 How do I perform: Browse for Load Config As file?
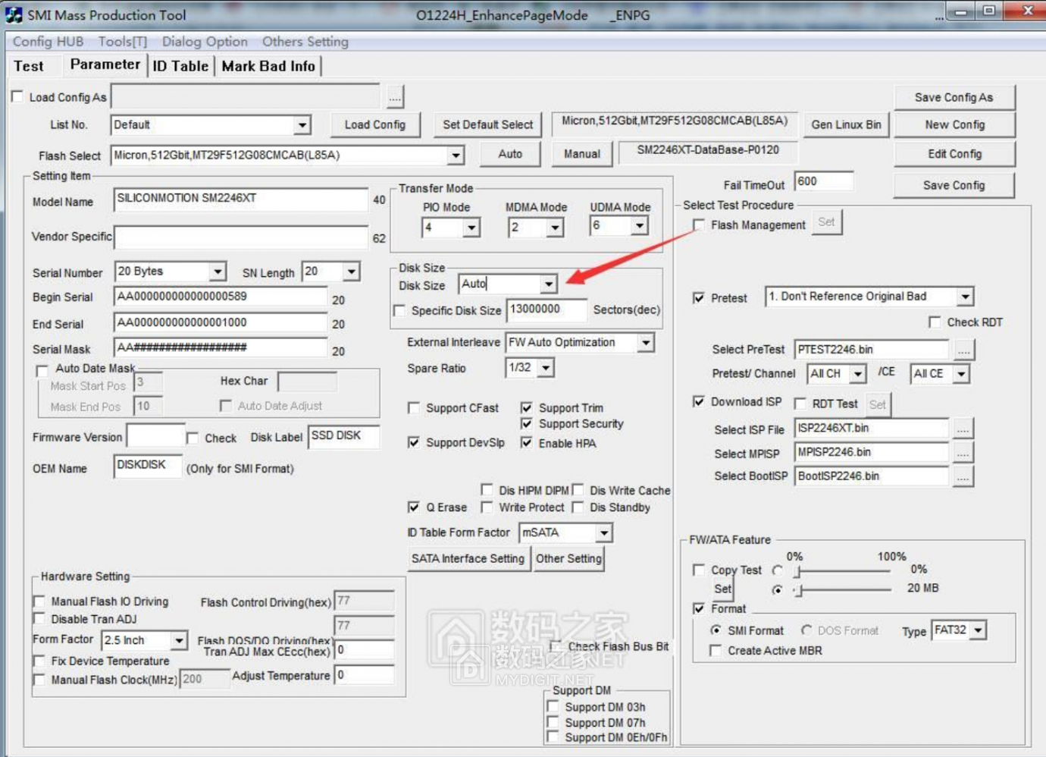395,97
